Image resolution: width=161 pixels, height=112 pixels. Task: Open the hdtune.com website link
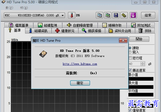(x=80, y=64)
